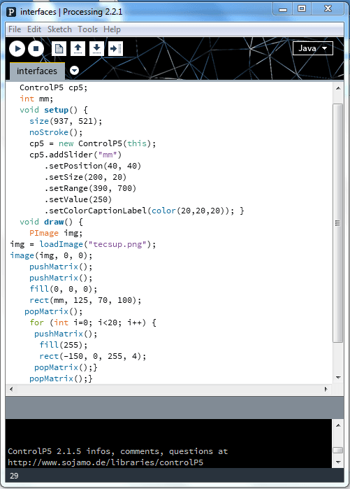Open the tab menu arrow next to interfaces

[x=74, y=71]
